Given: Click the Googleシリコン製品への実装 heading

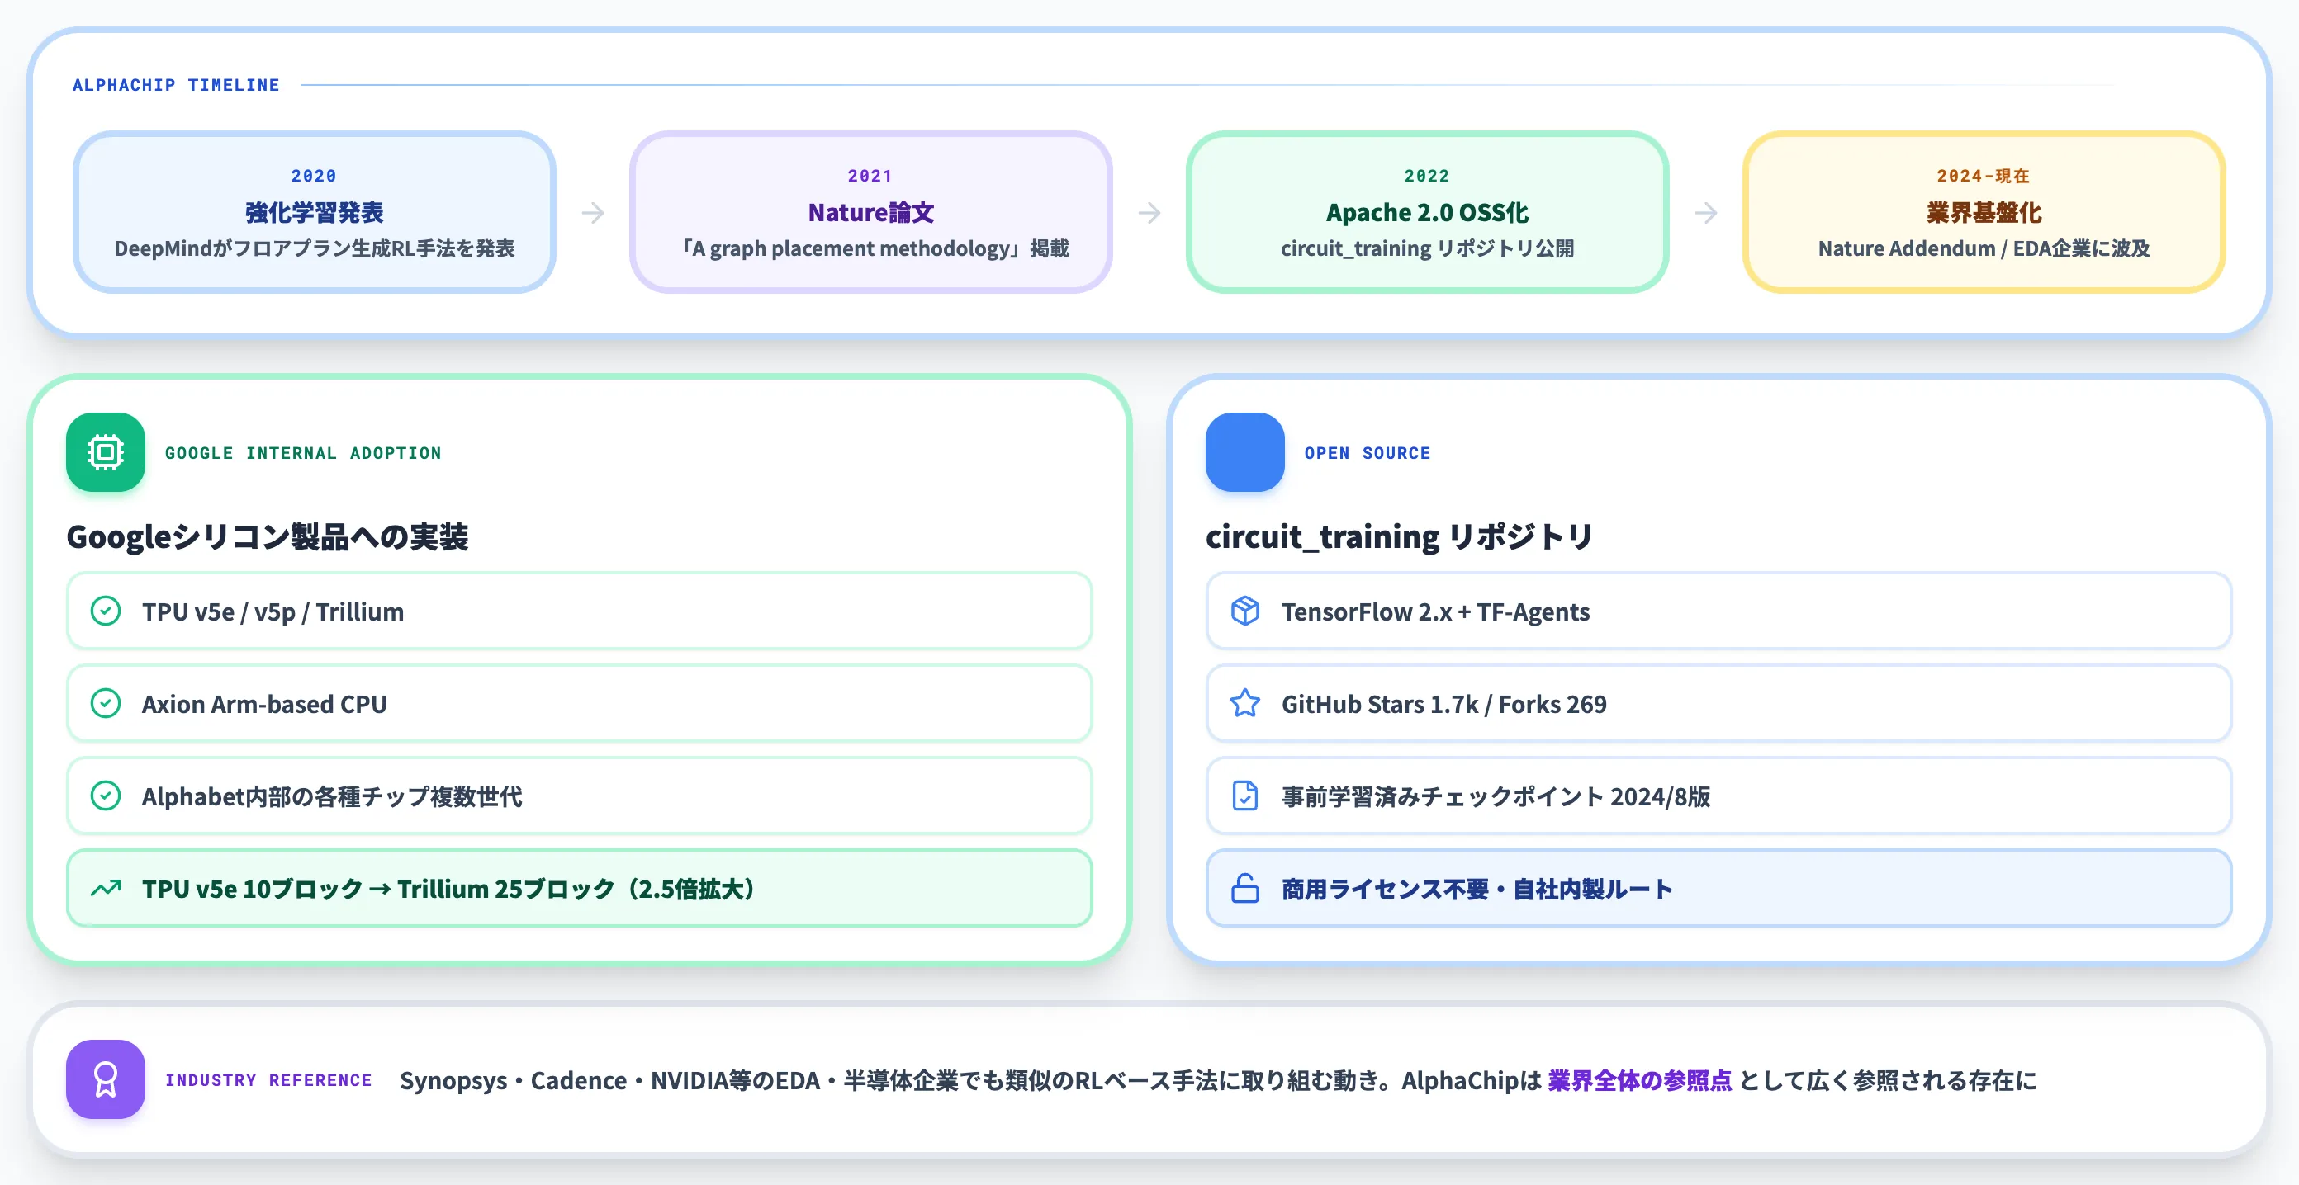Looking at the screenshot, I should [267, 536].
